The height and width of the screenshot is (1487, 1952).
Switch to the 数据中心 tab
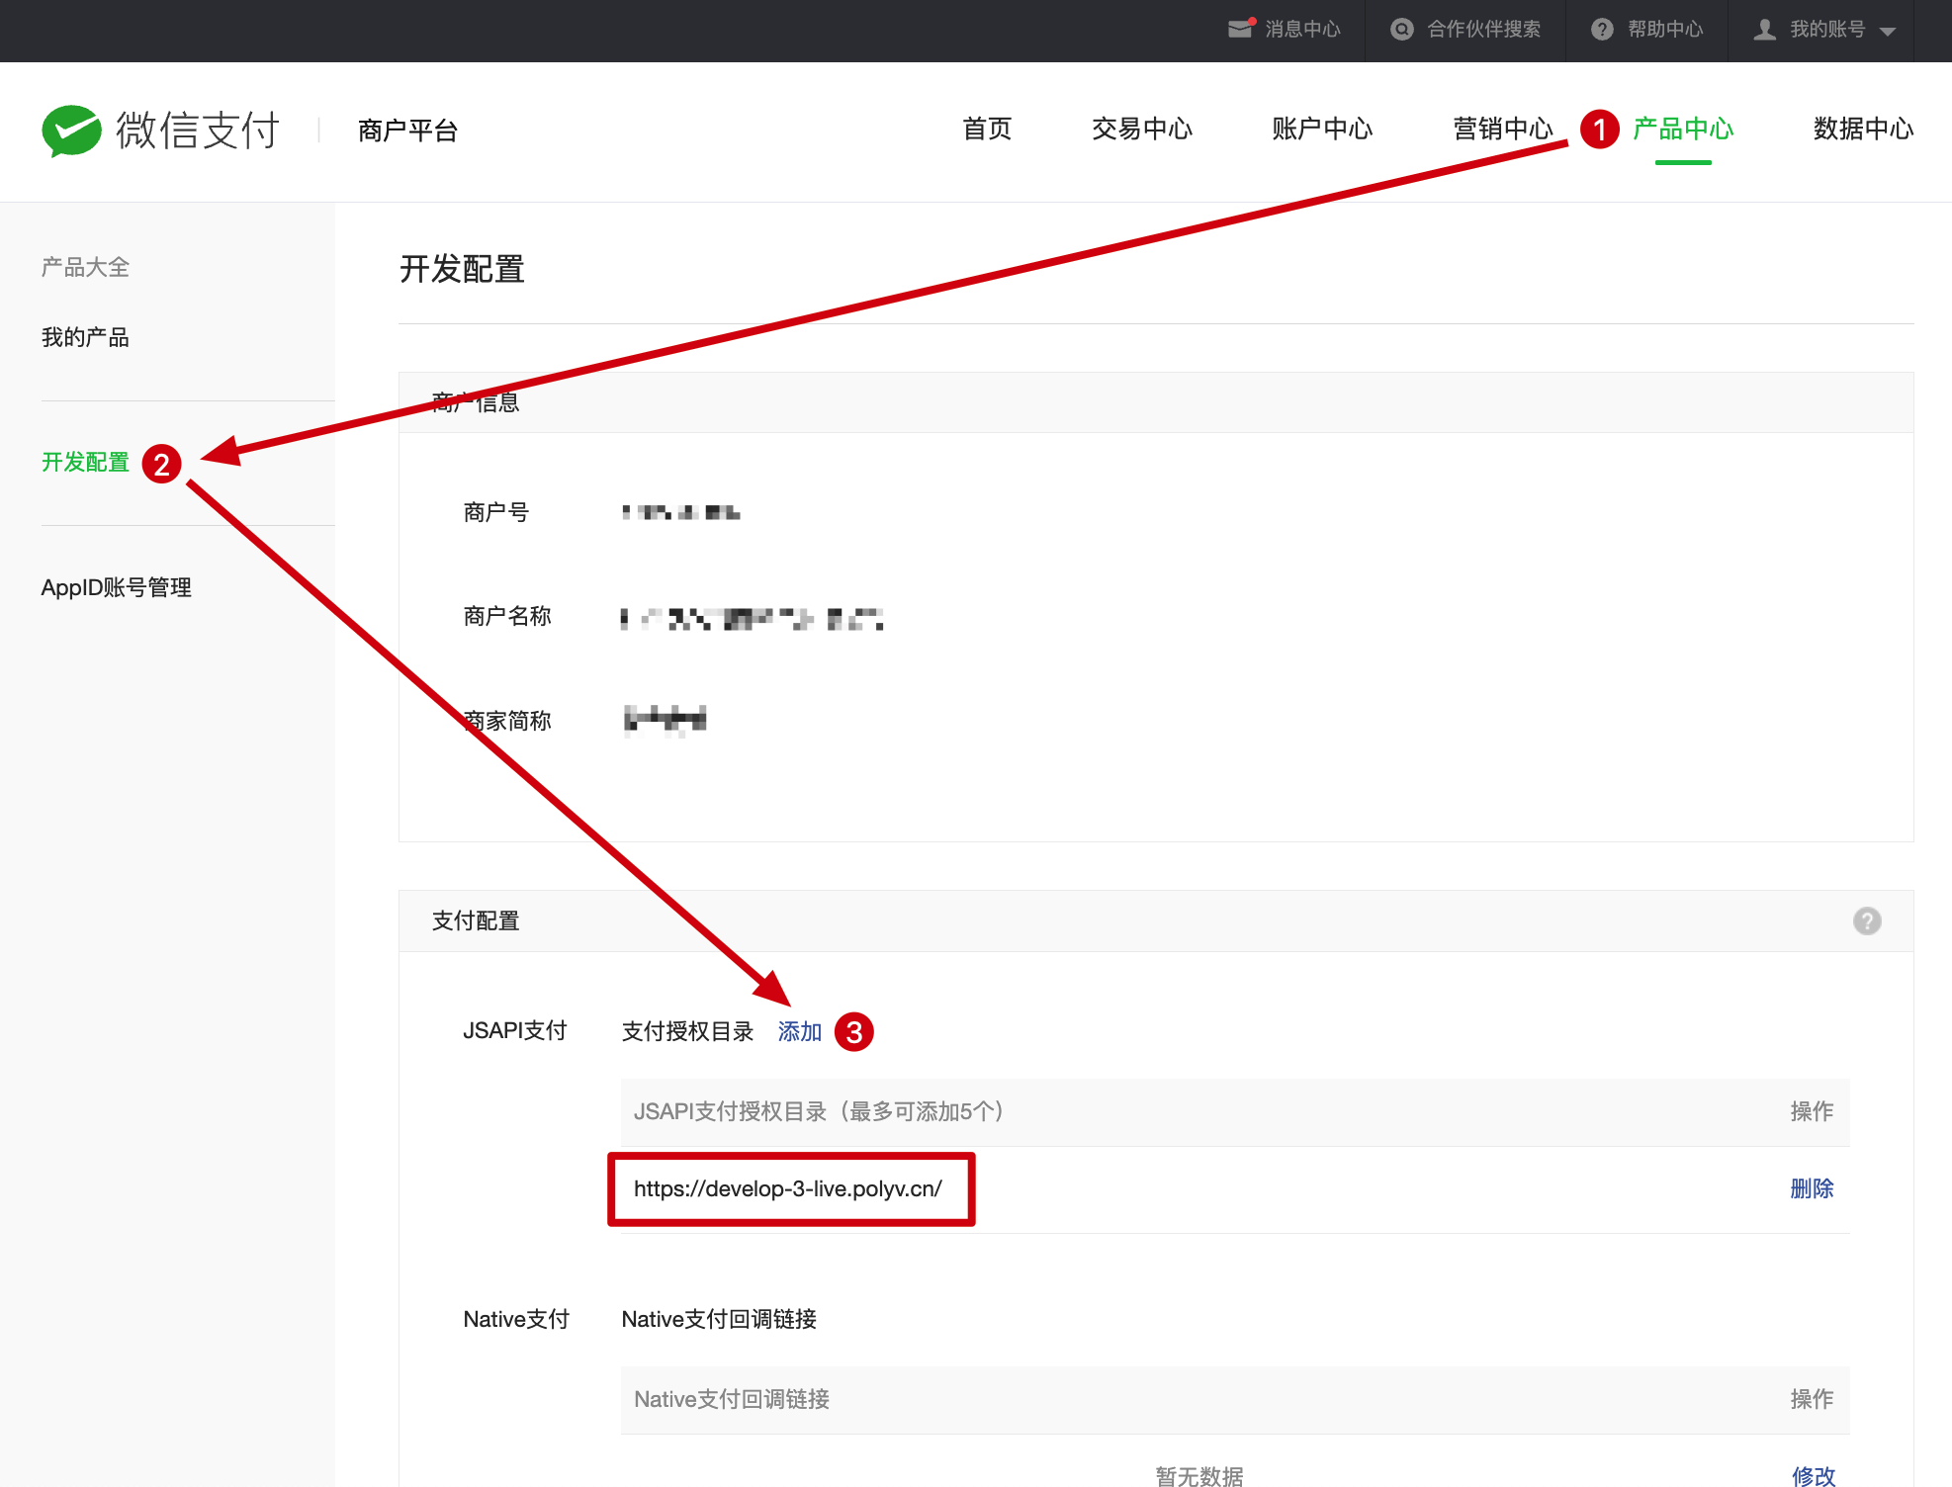[x=1863, y=129]
